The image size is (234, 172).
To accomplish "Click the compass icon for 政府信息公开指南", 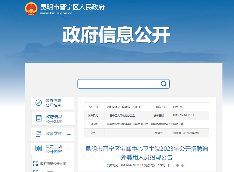I will (x=38, y=103).
